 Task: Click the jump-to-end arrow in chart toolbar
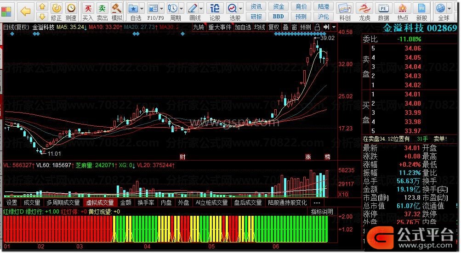(x=326, y=28)
